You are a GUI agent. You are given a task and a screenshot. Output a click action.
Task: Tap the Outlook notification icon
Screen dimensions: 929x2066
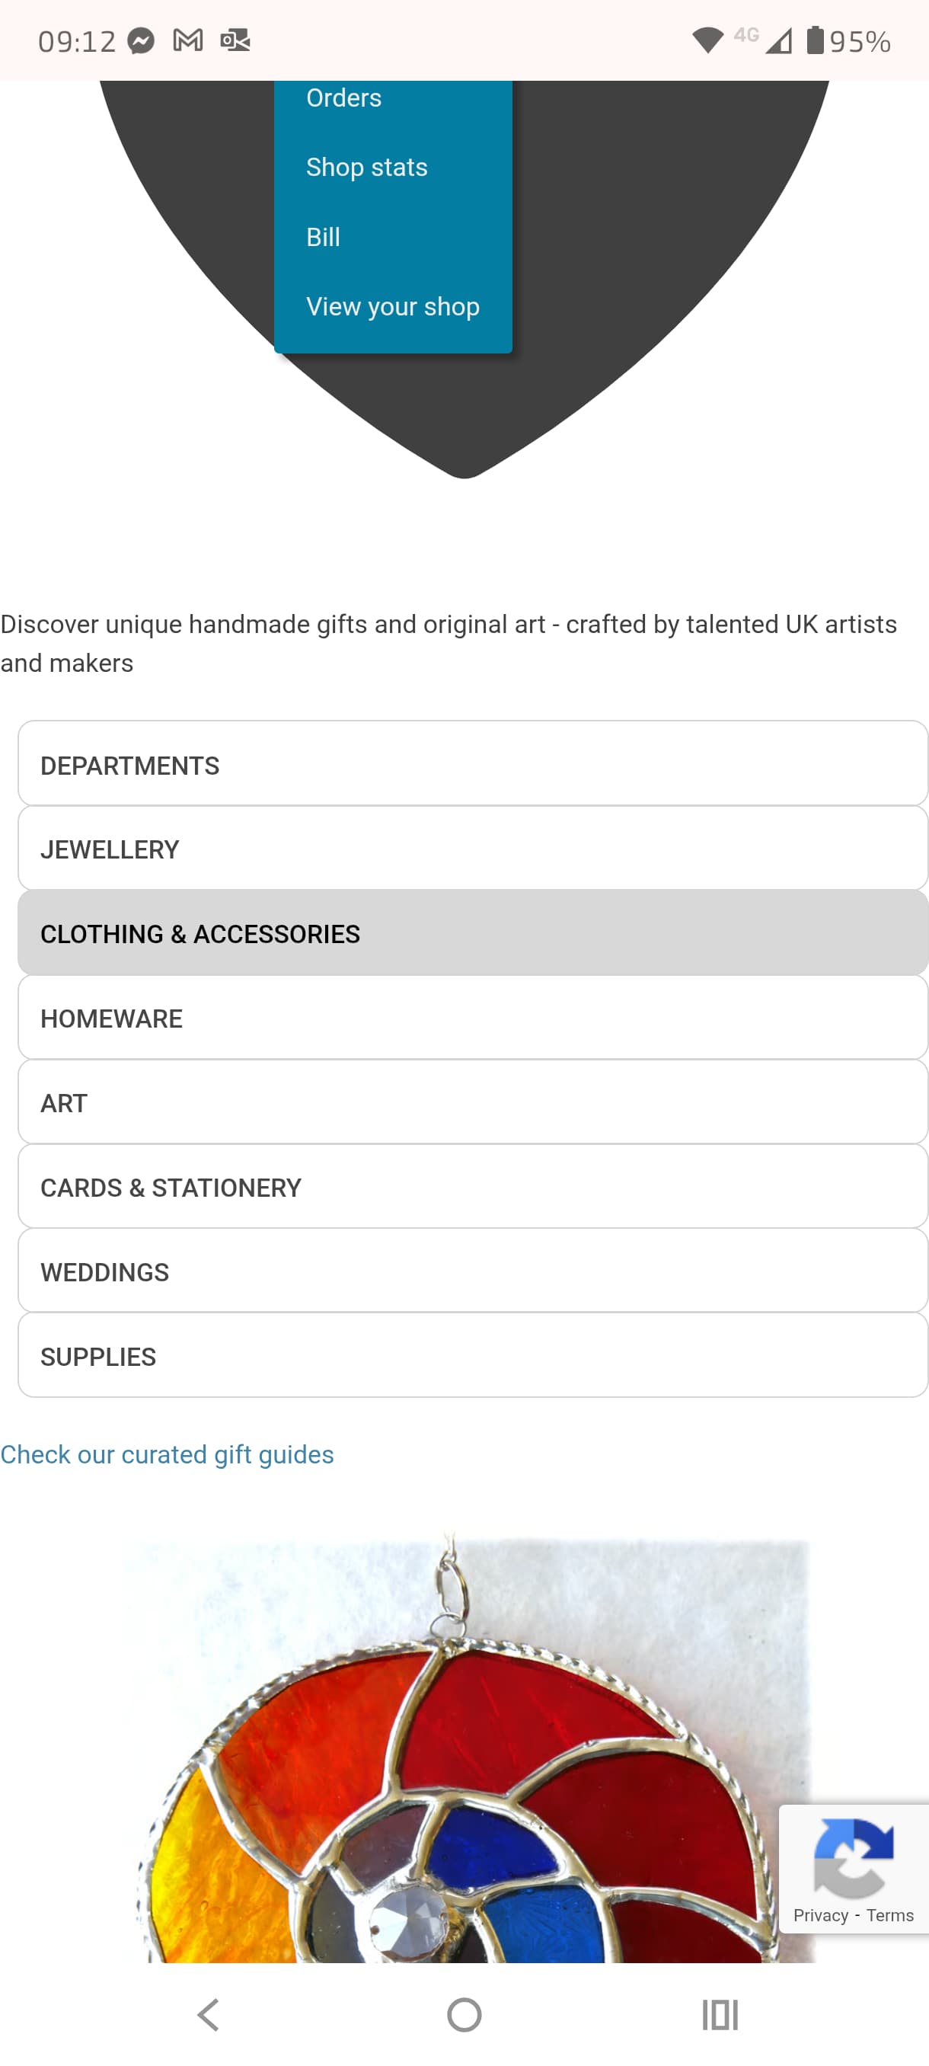point(235,40)
